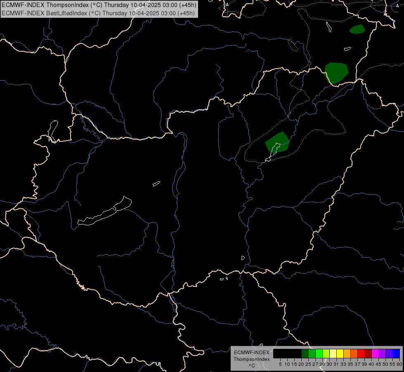Pick the dark green 20-25 legend swatch
The height and width of the screenshot is (372, 404).
[x=305, y=354]
